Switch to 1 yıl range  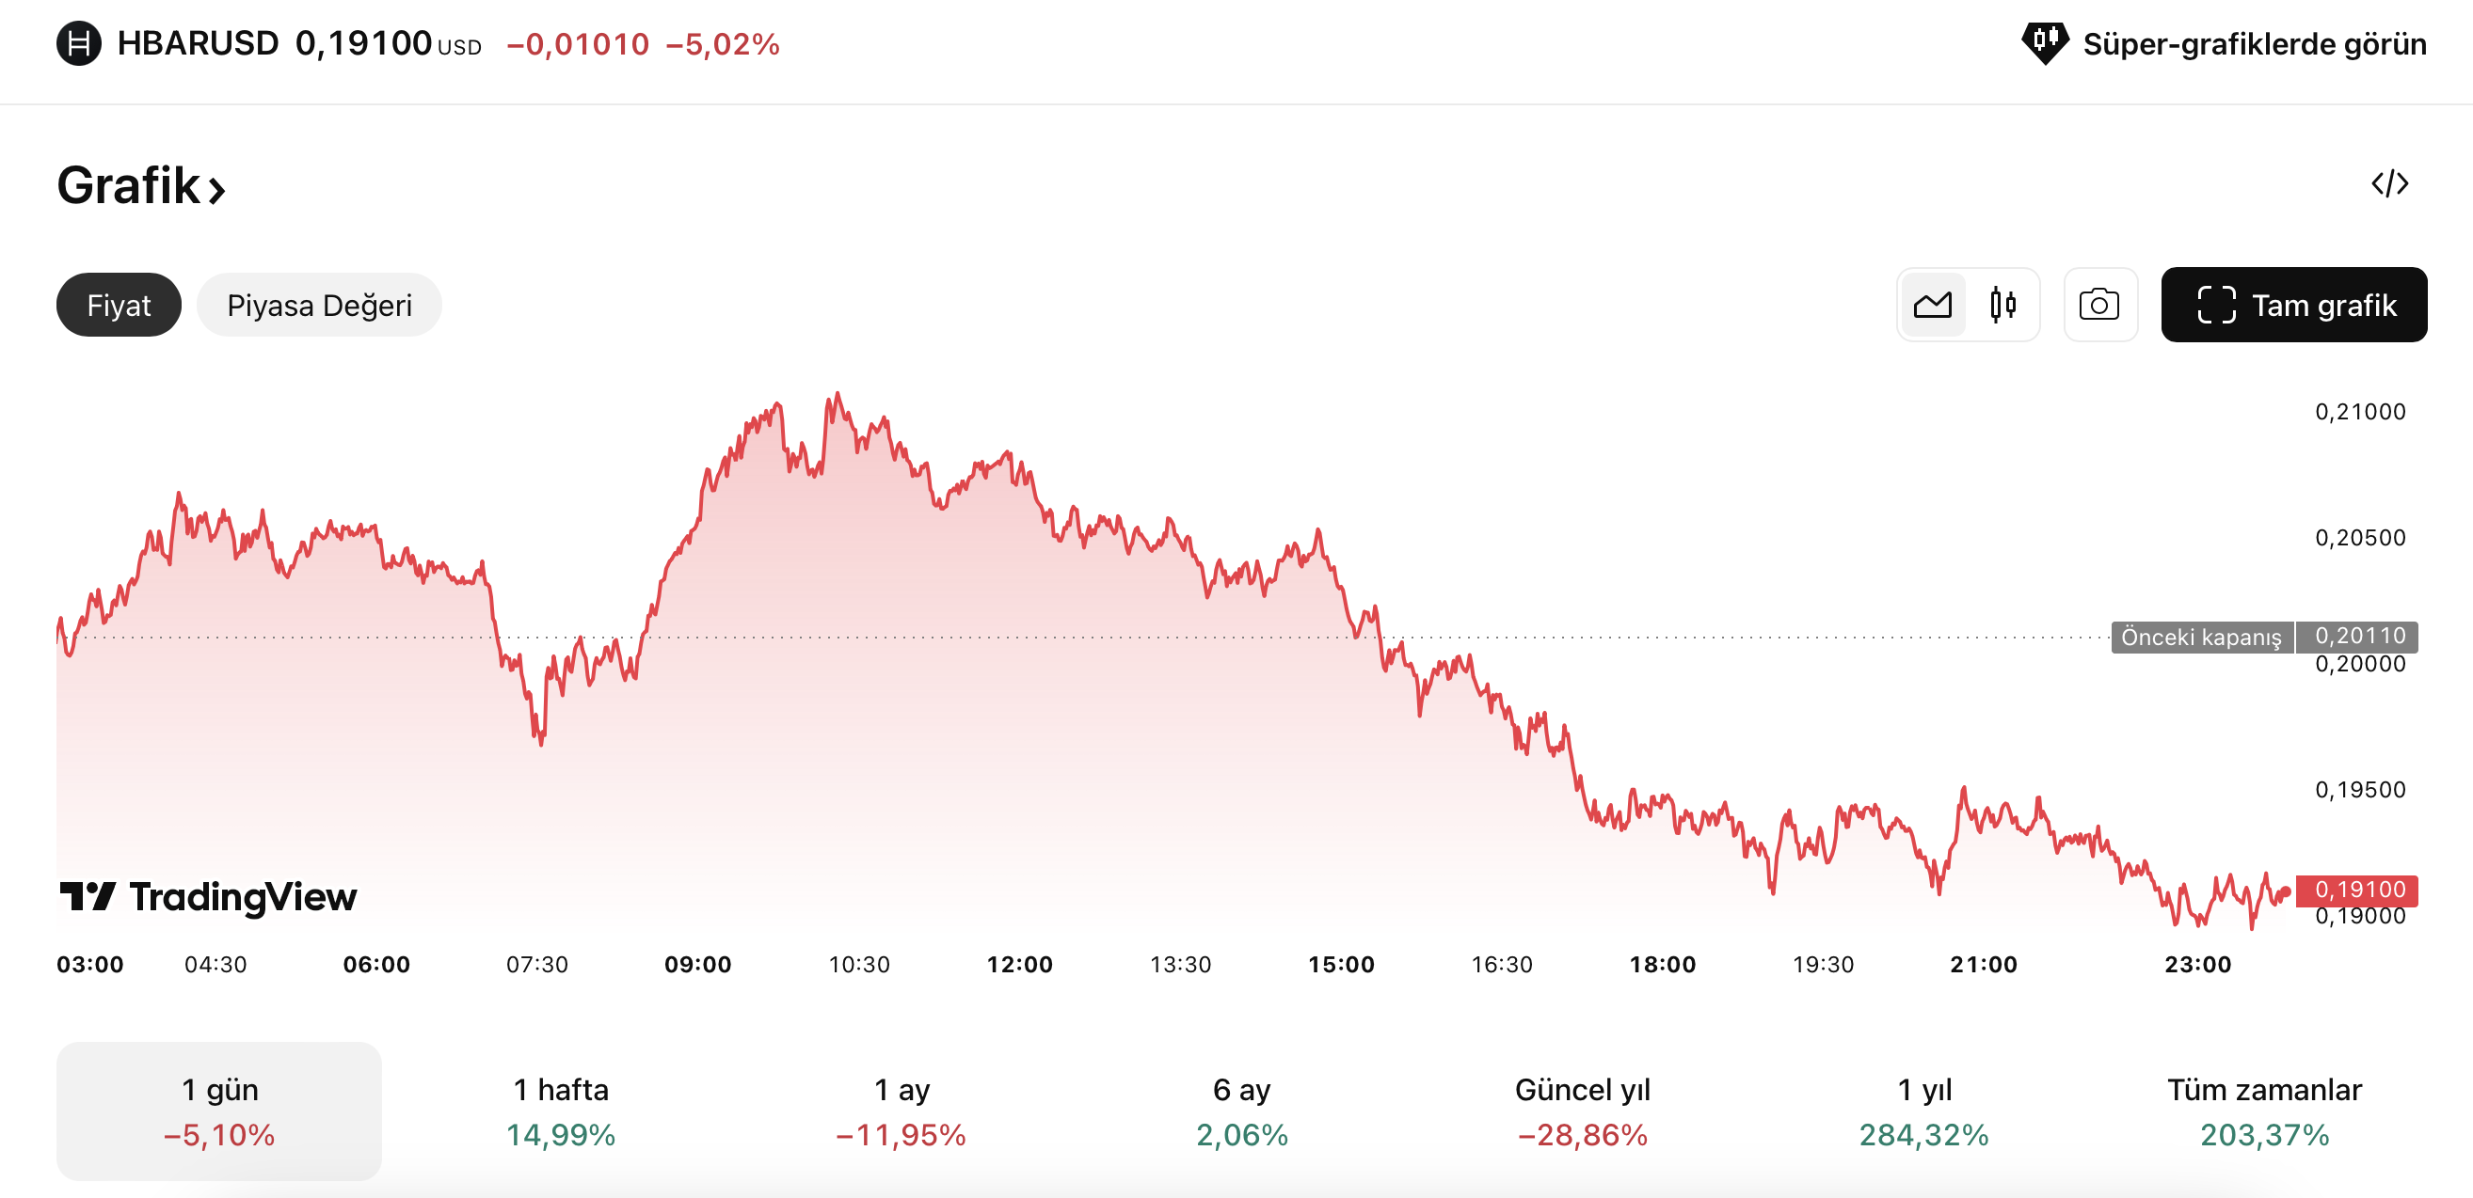coord(1923,1111)
